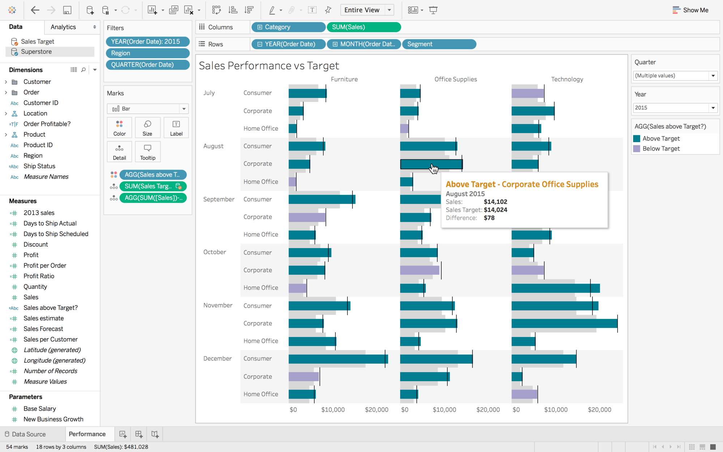Click the Tooltip button in Marks card

(x=148, y=152)
